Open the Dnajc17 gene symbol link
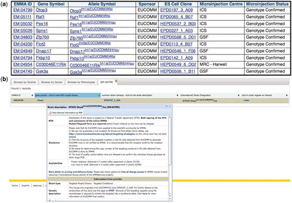This screenshot has width=292, height=203. click(x=43, y=51)
